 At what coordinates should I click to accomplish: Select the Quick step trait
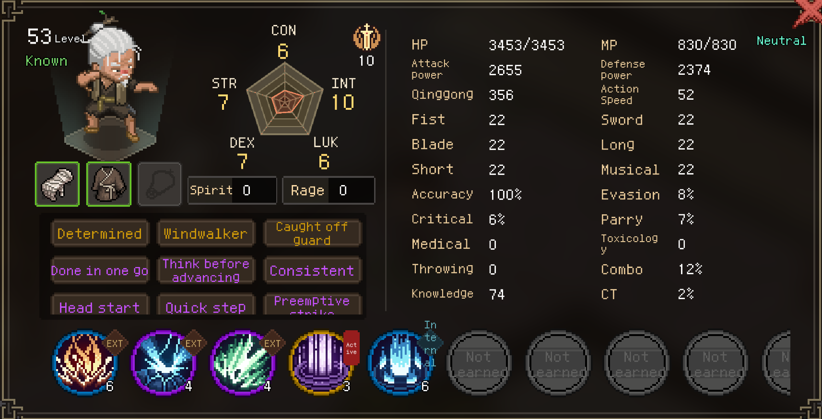click(206, 305)
